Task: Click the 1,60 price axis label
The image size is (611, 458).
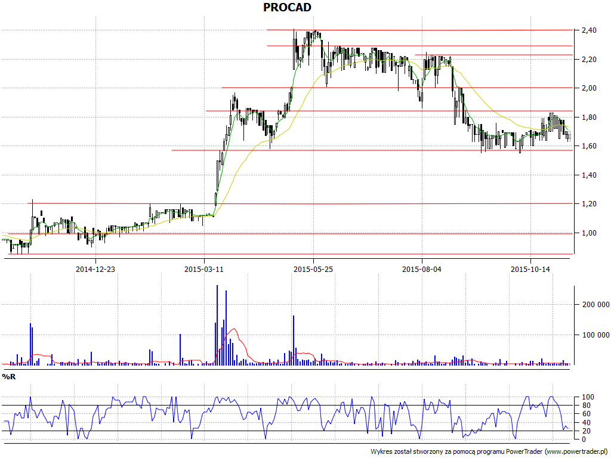Action: tap(589, 146)
